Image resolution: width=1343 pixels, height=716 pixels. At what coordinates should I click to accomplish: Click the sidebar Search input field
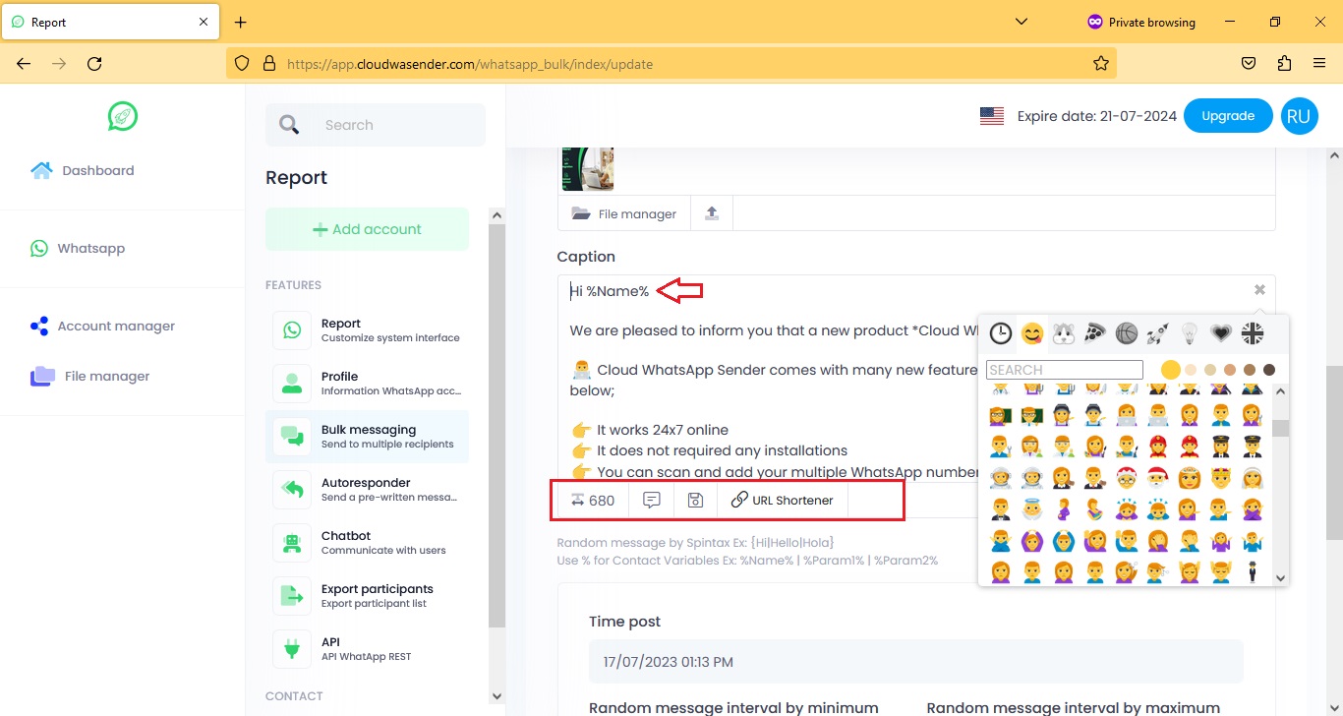[376, 125]
